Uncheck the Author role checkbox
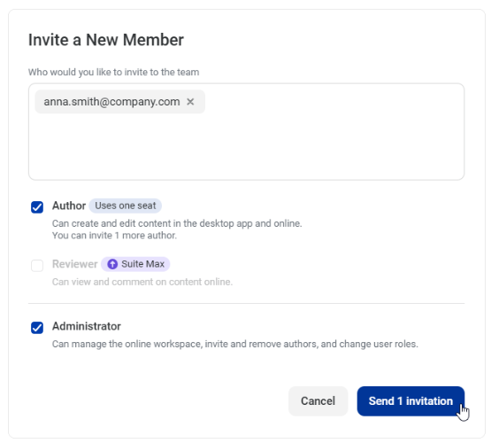Viewport: 491px width, 443px height. [x=37, y=207]
